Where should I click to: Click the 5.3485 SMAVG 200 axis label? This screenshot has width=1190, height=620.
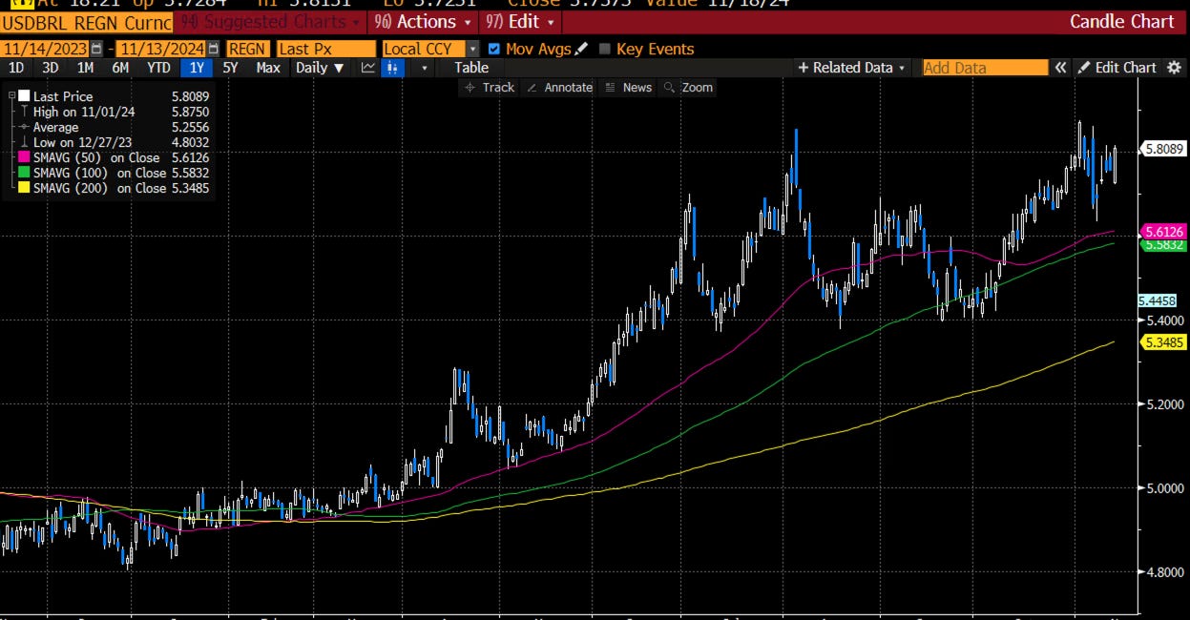tap(1161, 341)
